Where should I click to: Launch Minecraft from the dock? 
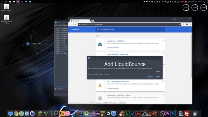click(x=40, y=114)
